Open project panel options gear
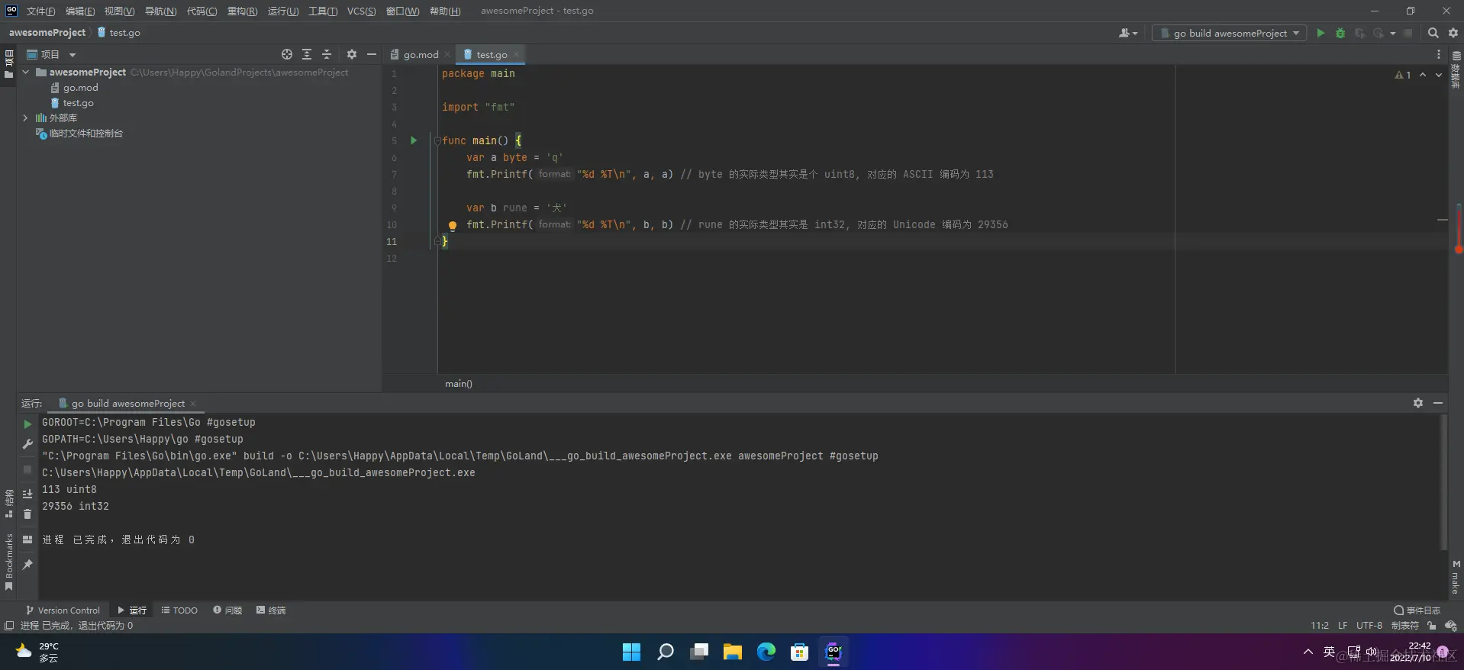 pyautogui.click(x=351, y=54)
